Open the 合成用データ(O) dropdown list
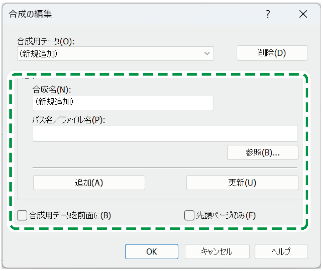 click(x=116, y=53)
